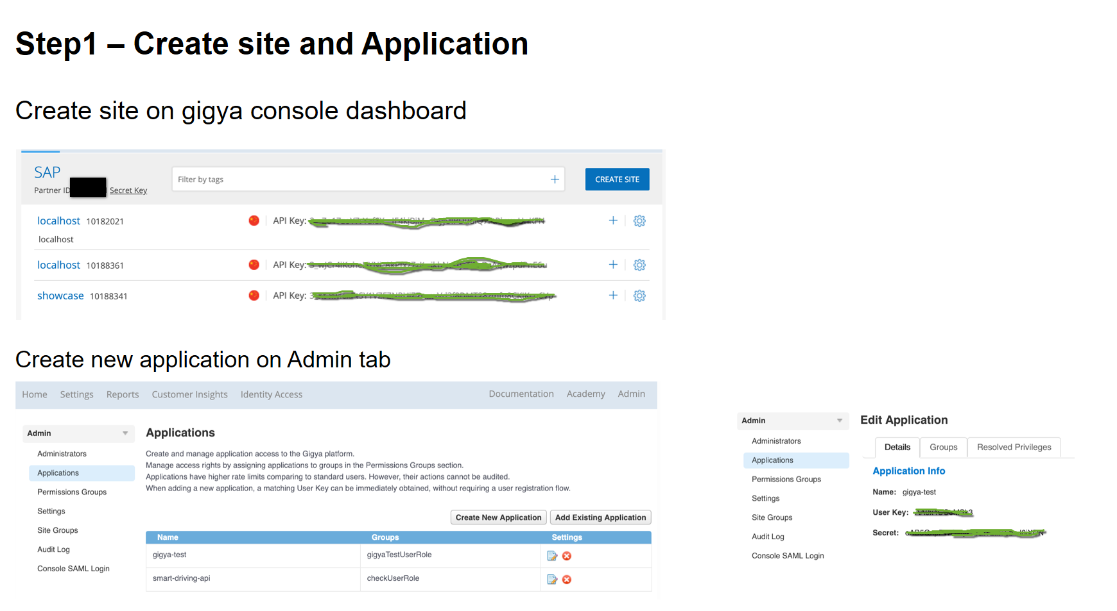Open the localhost 10182021 site link

pos(58,221)
